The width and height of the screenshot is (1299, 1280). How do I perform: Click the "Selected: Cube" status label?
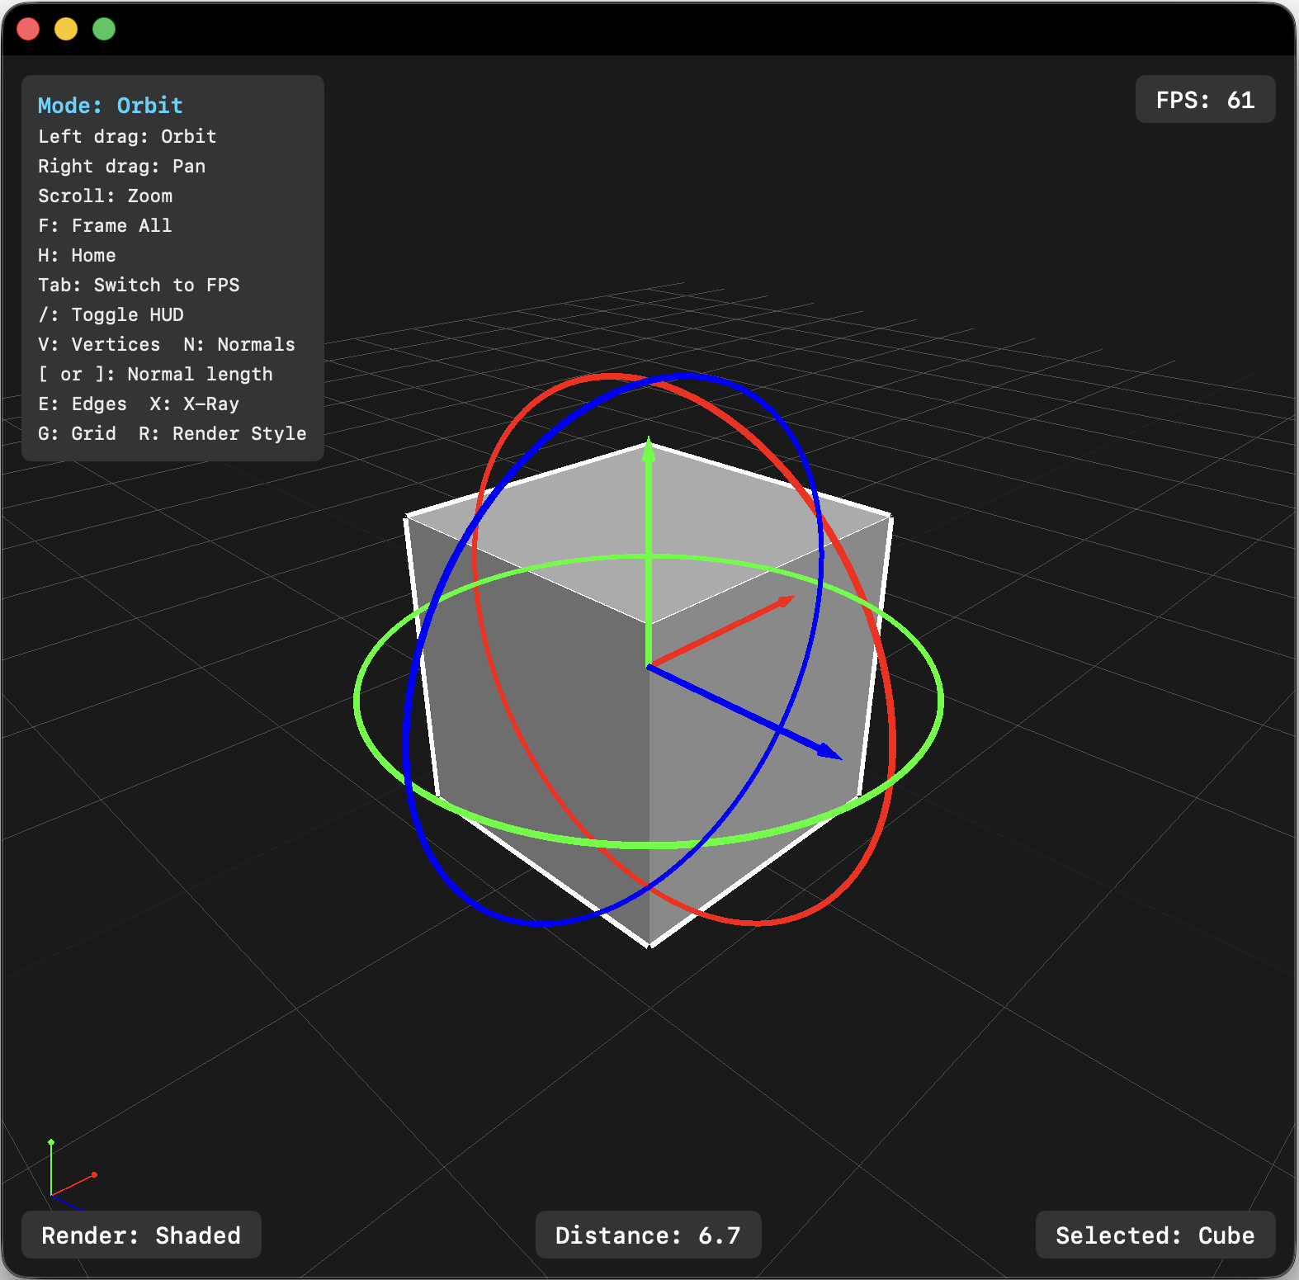(1155, 1235)
